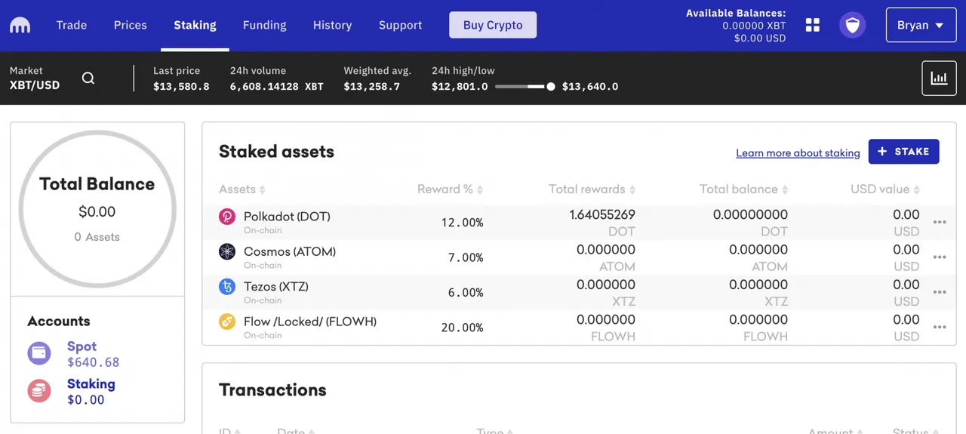Sort by the Total balance column

click(743, 189)
